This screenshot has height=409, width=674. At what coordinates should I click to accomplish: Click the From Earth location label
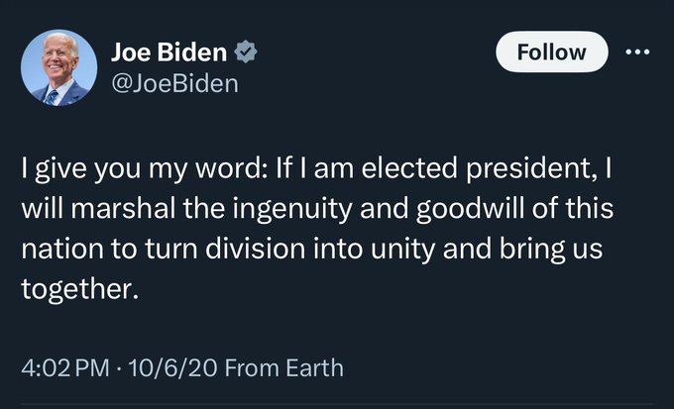point(284,368)
